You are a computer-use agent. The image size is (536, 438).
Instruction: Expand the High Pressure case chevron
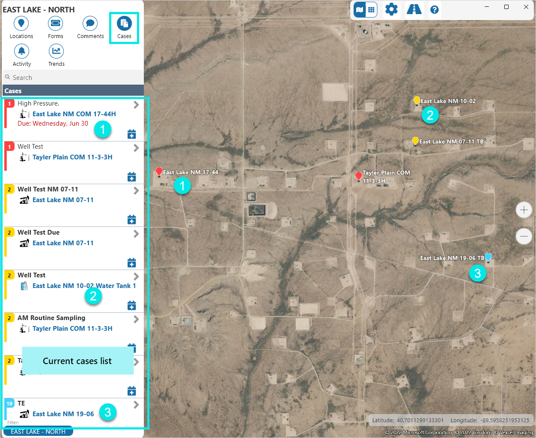tap(136, 105)
